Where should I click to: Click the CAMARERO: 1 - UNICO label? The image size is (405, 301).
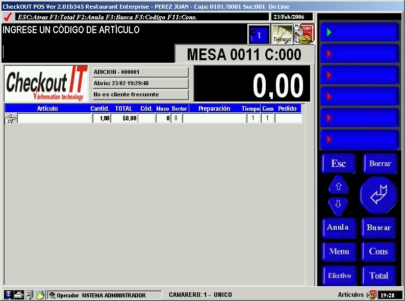[200, 295]
